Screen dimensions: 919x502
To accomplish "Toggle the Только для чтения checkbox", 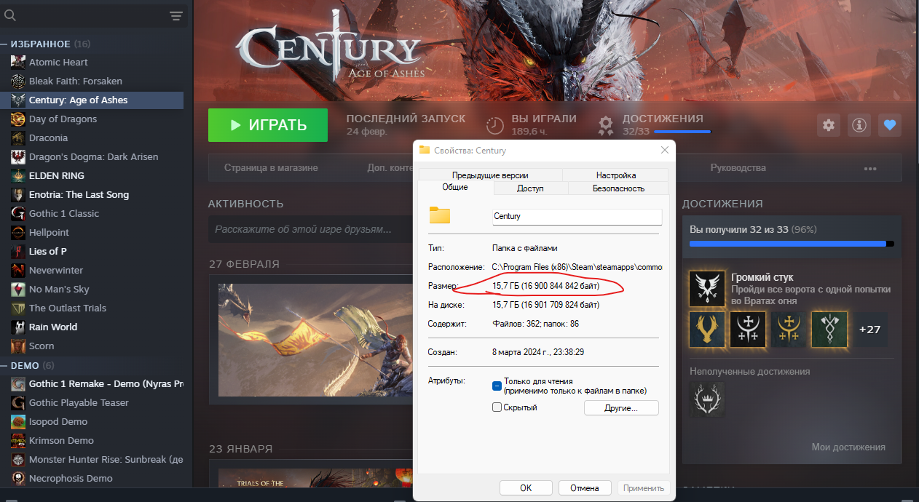I will 497,386.
